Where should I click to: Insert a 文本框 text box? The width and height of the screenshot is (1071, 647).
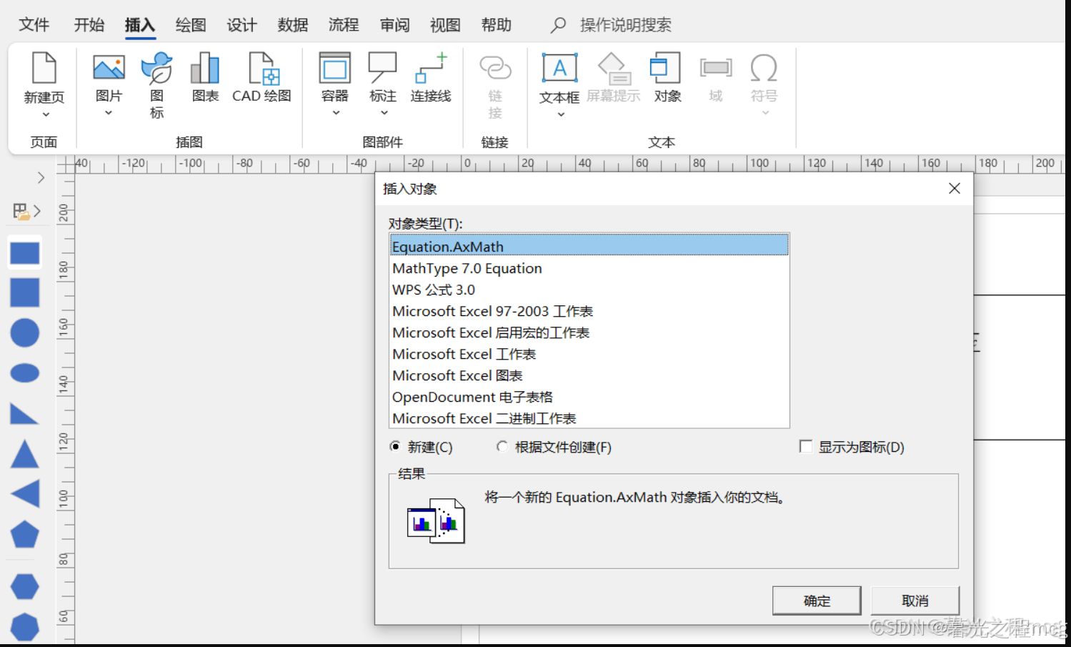(x=559, y=68)
